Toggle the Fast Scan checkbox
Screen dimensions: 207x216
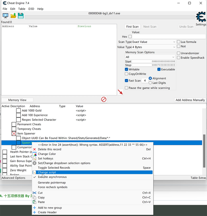coord(126,81)
